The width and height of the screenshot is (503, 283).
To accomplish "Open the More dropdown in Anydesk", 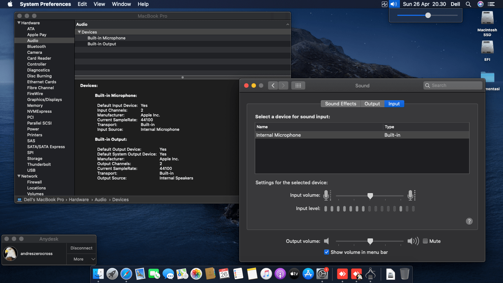I will (81, 259).
